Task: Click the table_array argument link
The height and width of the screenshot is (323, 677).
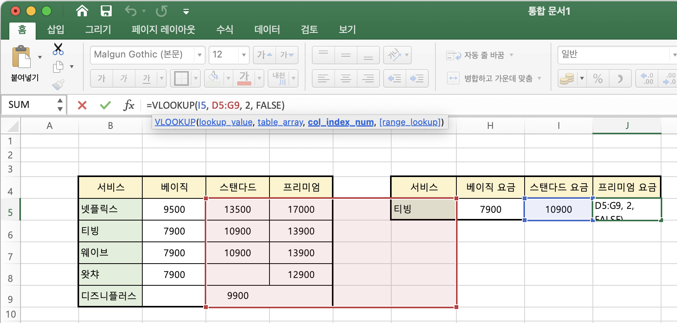Action: (x=280, y=122)
